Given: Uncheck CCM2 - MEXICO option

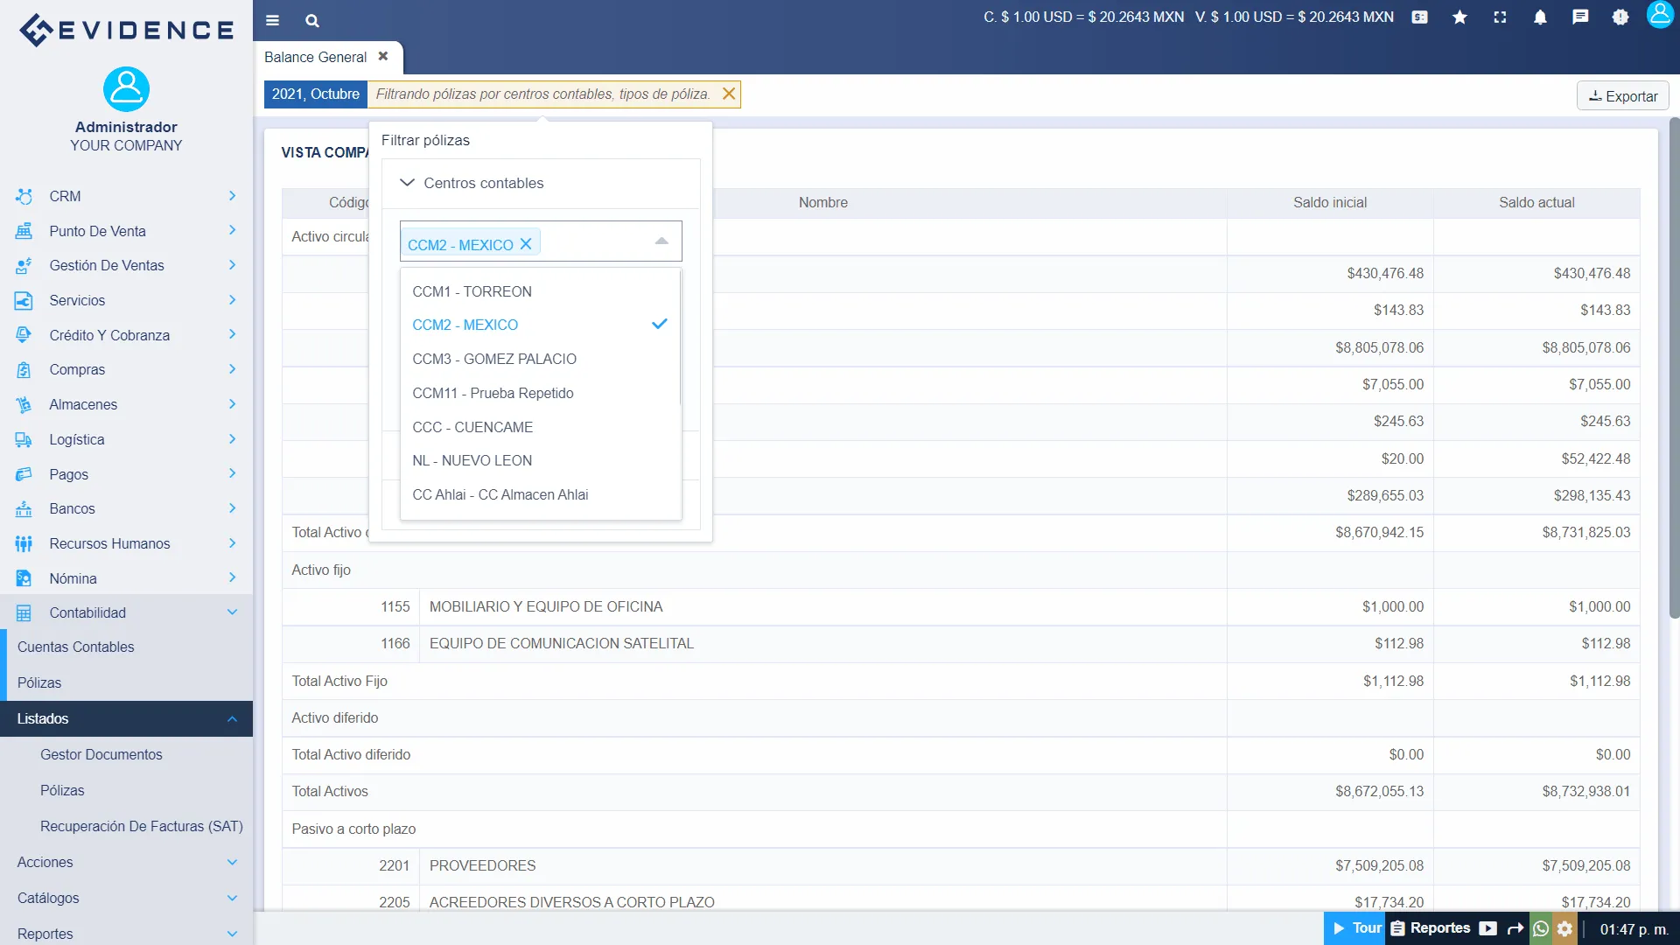Looking at the screenshot, I should tap(465, 325).
